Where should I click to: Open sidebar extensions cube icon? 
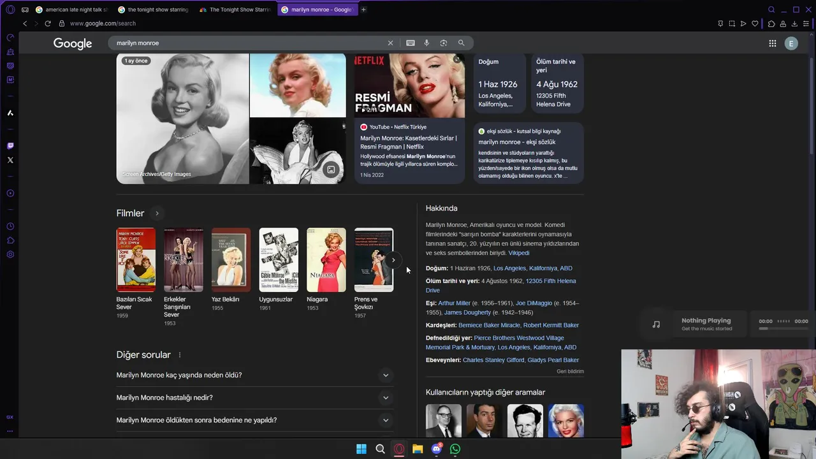click(x=10, y=240)
